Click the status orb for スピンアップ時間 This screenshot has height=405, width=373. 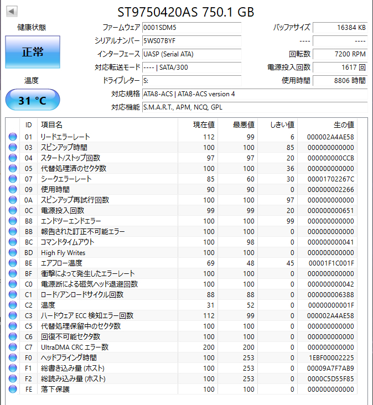click(x=13, y=147)
